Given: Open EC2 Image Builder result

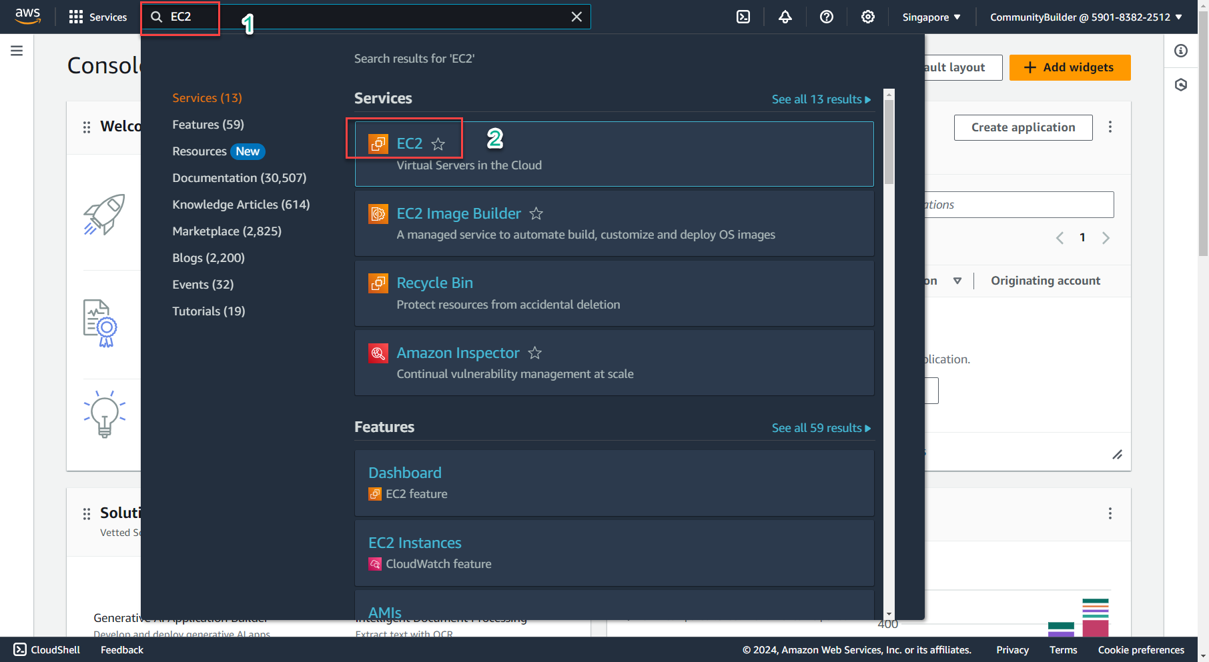Looking at the screenshot, I should click(x=458, y=213).
